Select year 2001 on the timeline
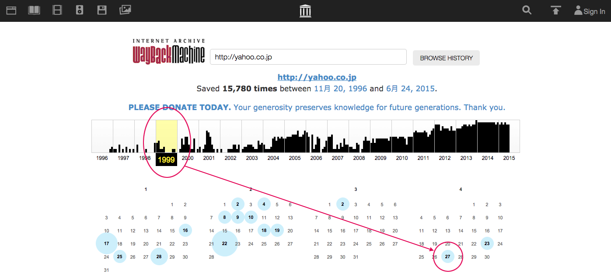The height and width of the screenshot is (277, 611). pyautogui.click(x=209, y=158)
